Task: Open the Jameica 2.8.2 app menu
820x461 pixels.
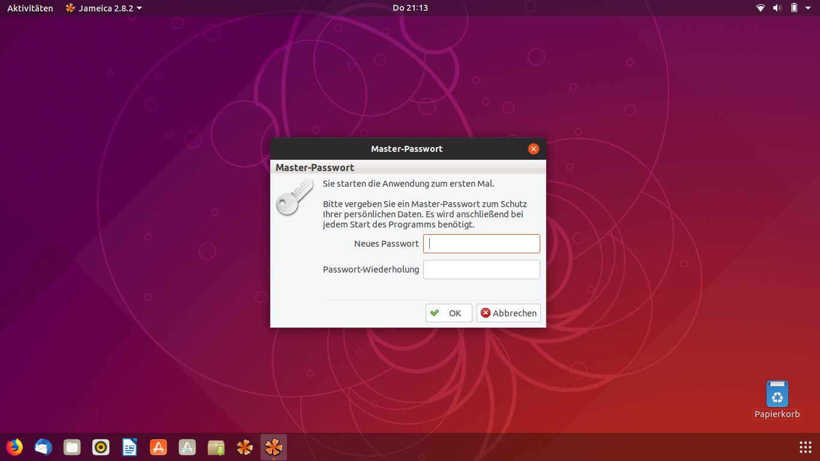Action: [104, 8]
